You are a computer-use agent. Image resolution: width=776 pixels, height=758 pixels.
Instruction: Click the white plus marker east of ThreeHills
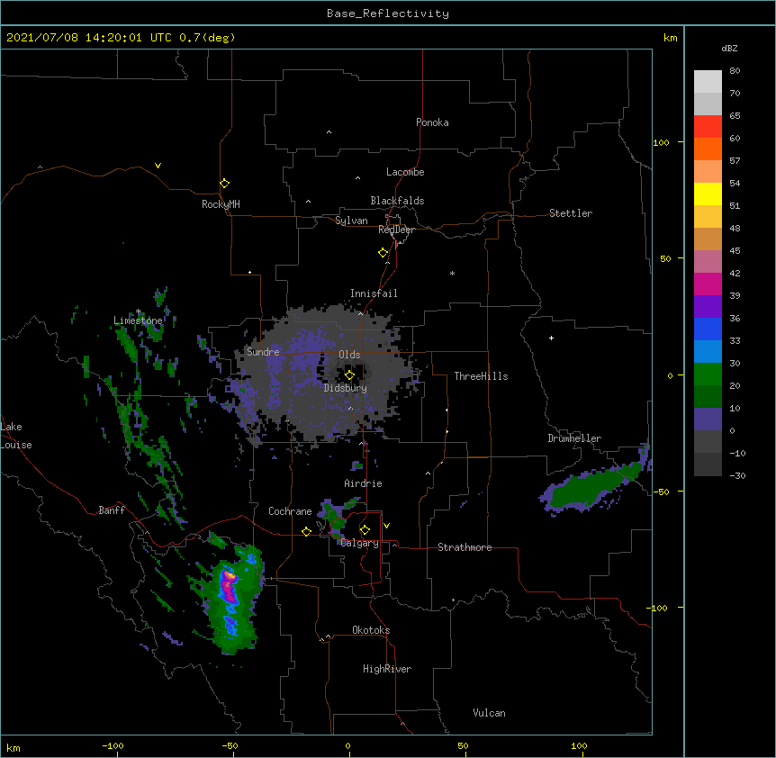[x=551, y=338]
